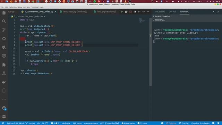Click the Go 1.16.2 status entry

(x=42, y=123)
